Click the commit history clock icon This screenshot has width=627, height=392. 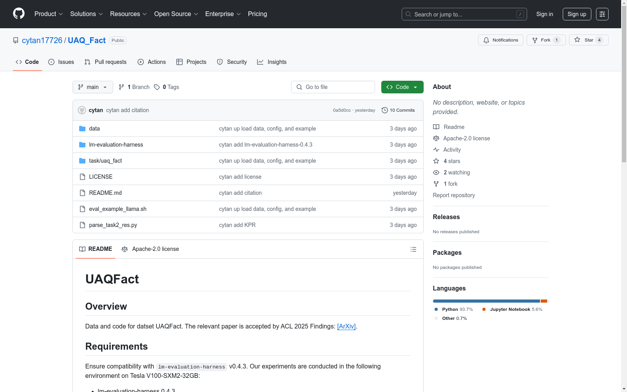tap(385, 110)
